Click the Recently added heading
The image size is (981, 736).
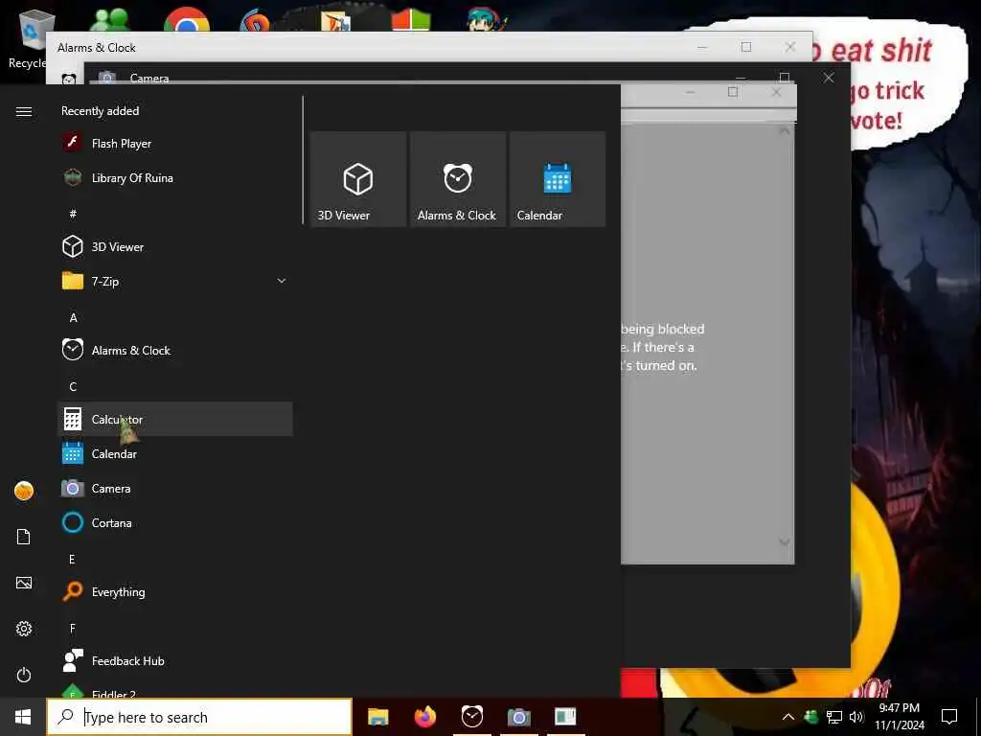point(100,111)
